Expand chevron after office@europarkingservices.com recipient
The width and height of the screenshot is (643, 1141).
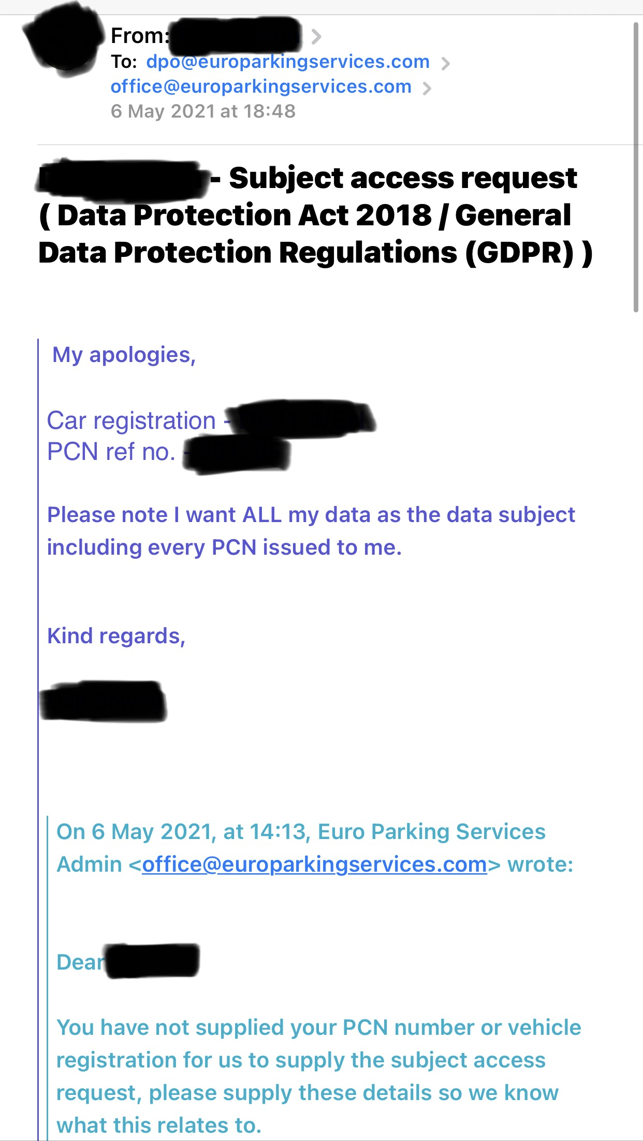(x=427, y=89)
